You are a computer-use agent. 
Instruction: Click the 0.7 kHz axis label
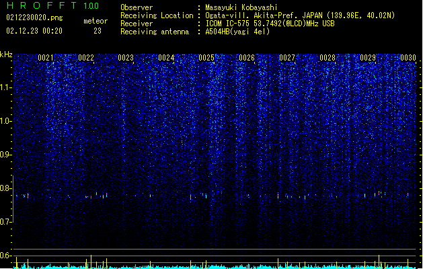[x=6, y=222]
